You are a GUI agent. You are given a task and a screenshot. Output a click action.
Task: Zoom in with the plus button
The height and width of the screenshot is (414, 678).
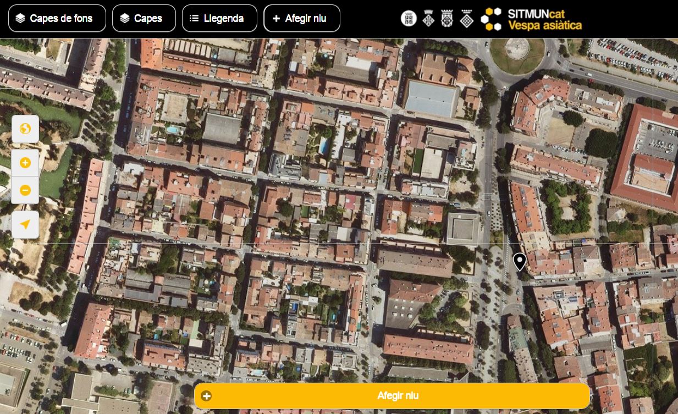pyautogui.click(x=25, y=163)
